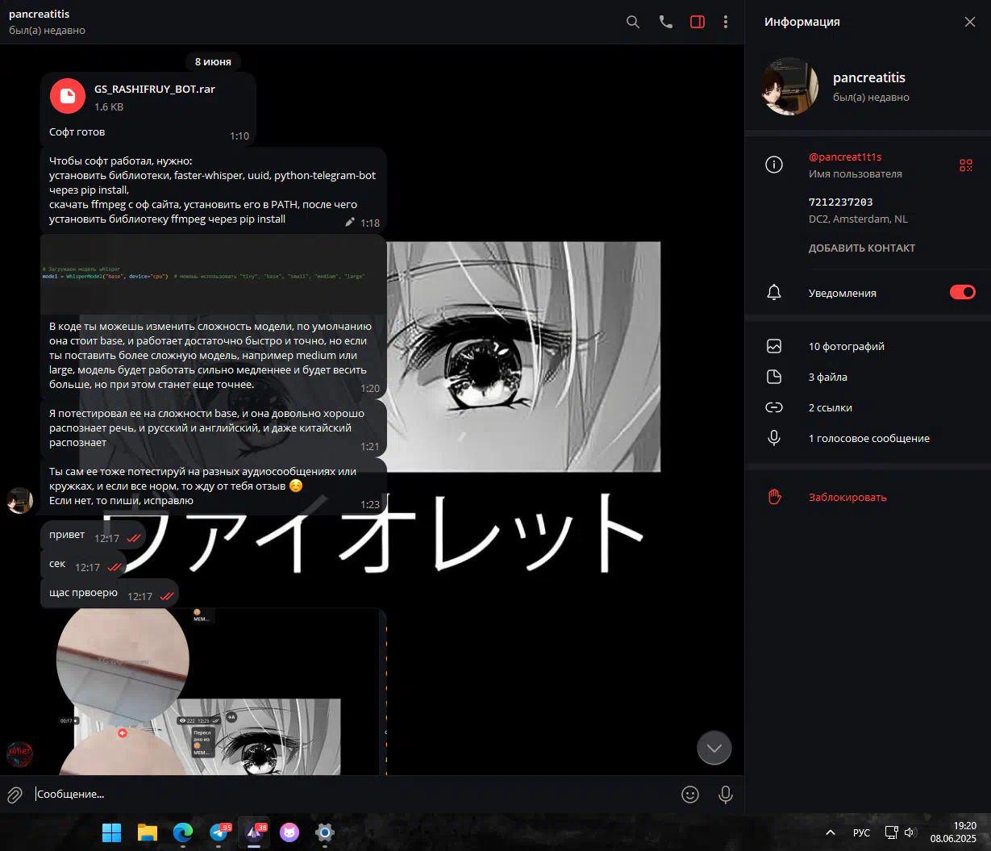Download GS_RASHIFRUY_BOT.rar file icon
The height and width of the screenshot is (851, 991).
[x=67, y=96]
